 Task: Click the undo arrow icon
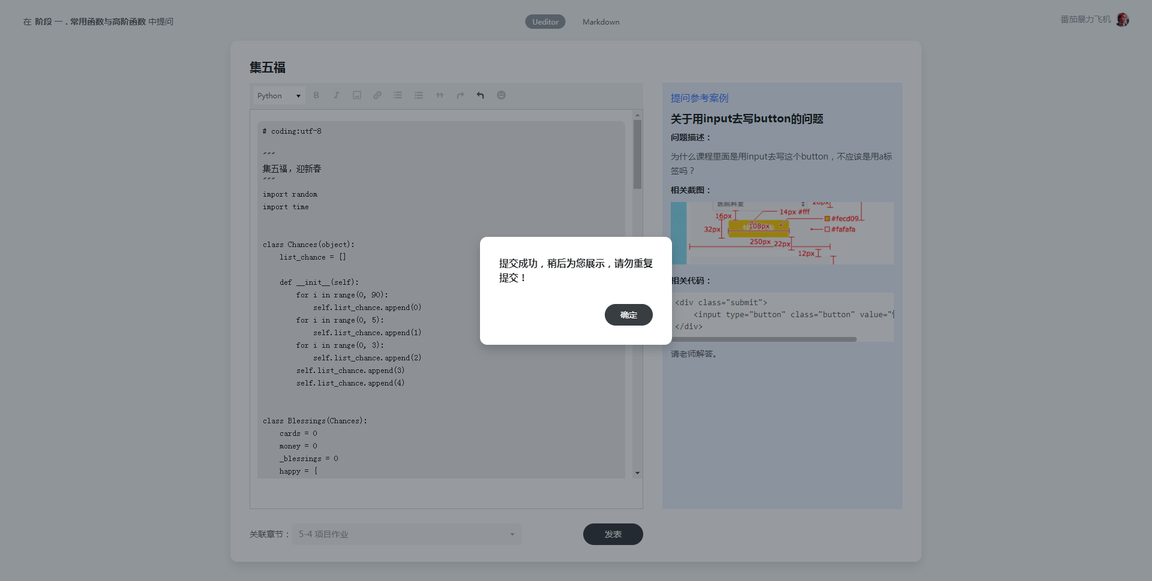point(481,95)
